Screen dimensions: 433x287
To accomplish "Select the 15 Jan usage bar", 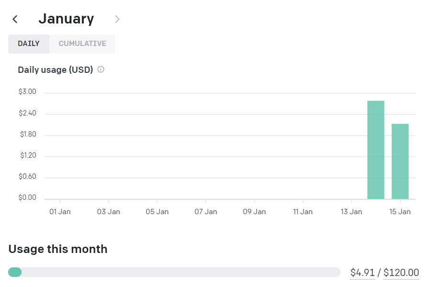I will [400, 161].
